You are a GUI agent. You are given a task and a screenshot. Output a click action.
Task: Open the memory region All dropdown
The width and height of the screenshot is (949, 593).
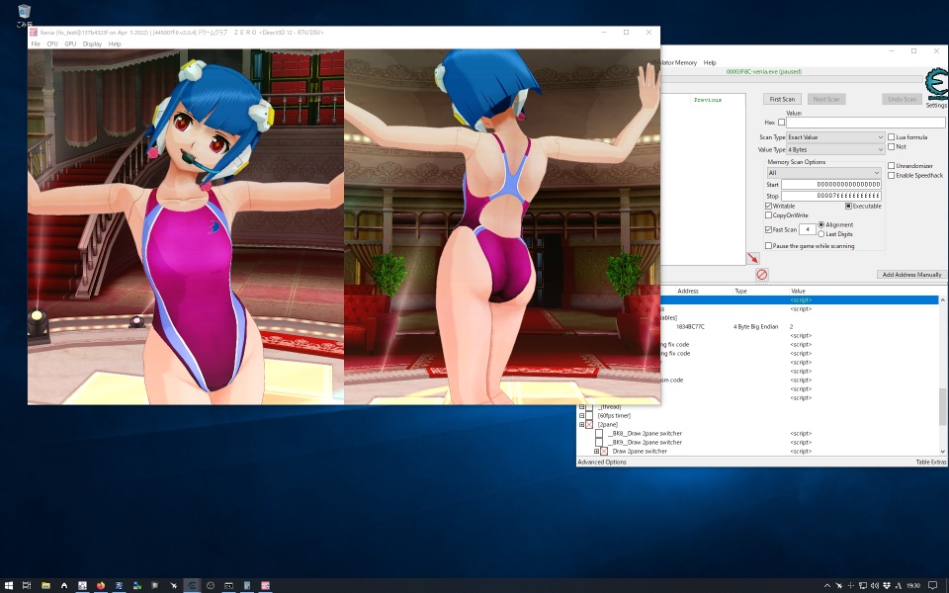click(x=823, y=173)
